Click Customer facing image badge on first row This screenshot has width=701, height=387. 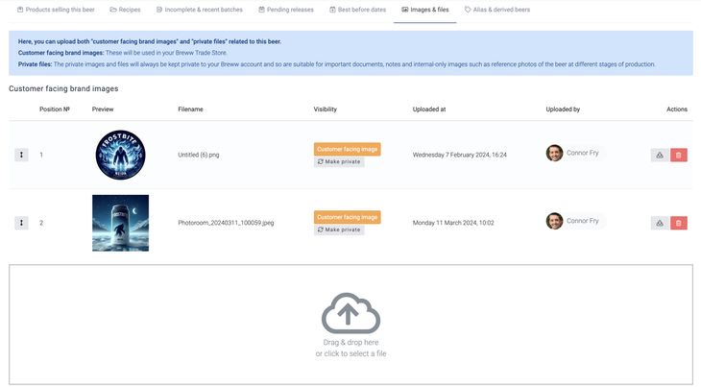347,149
